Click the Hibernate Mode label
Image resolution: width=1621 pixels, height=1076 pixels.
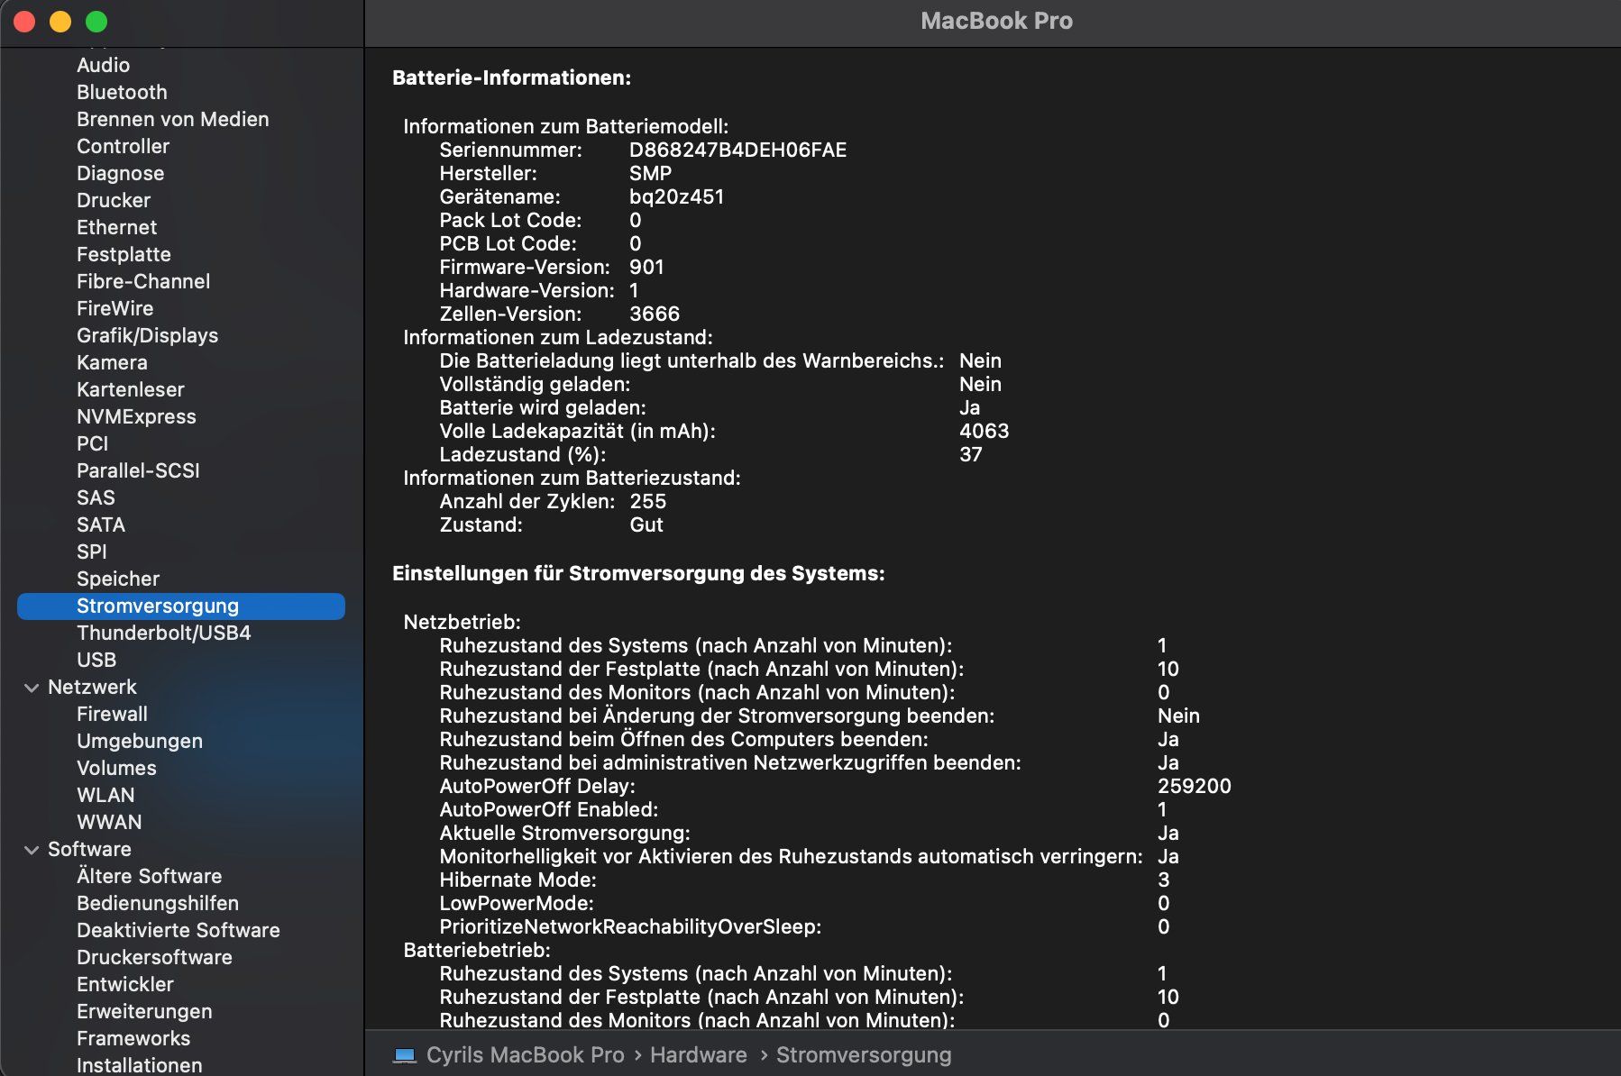tap(517, 880)
